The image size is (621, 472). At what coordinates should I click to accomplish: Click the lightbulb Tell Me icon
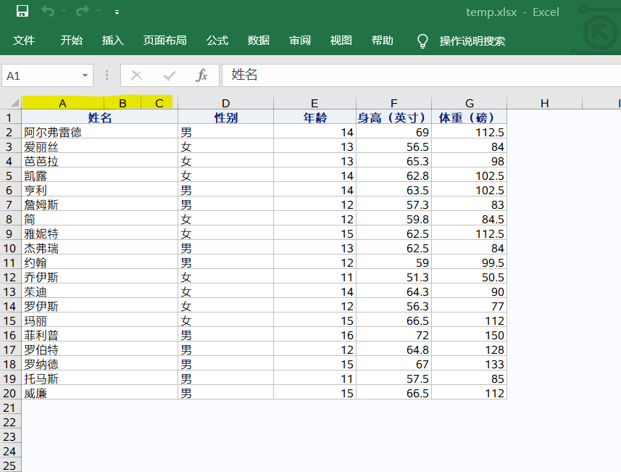click(422, 41)
